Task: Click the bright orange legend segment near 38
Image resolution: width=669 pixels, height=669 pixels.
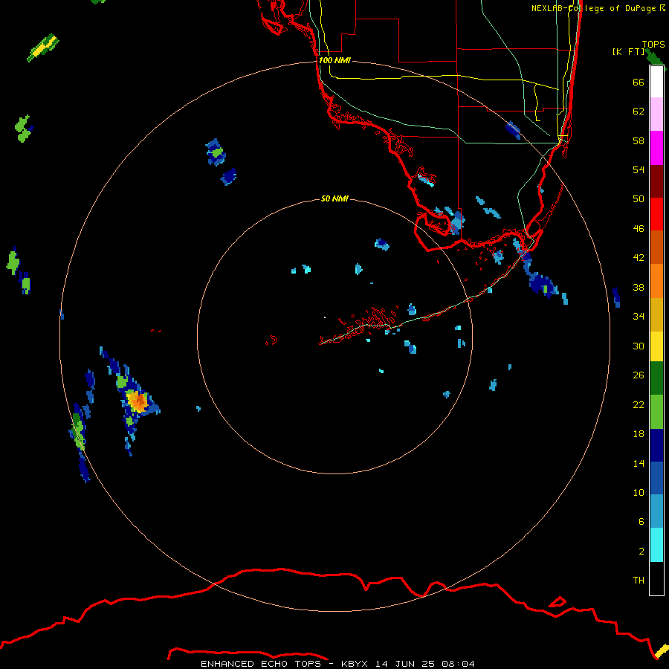Action: [x=656, y=281]
